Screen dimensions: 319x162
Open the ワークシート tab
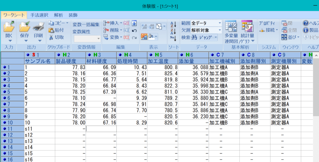coord(14,15)
